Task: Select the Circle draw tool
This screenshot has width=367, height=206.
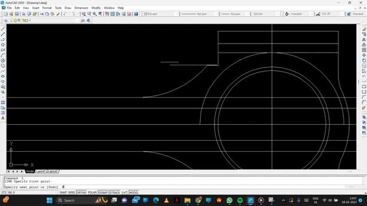Action: pos(3,61)
